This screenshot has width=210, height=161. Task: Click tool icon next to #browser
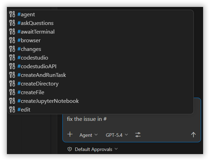[x=12, y=41]
